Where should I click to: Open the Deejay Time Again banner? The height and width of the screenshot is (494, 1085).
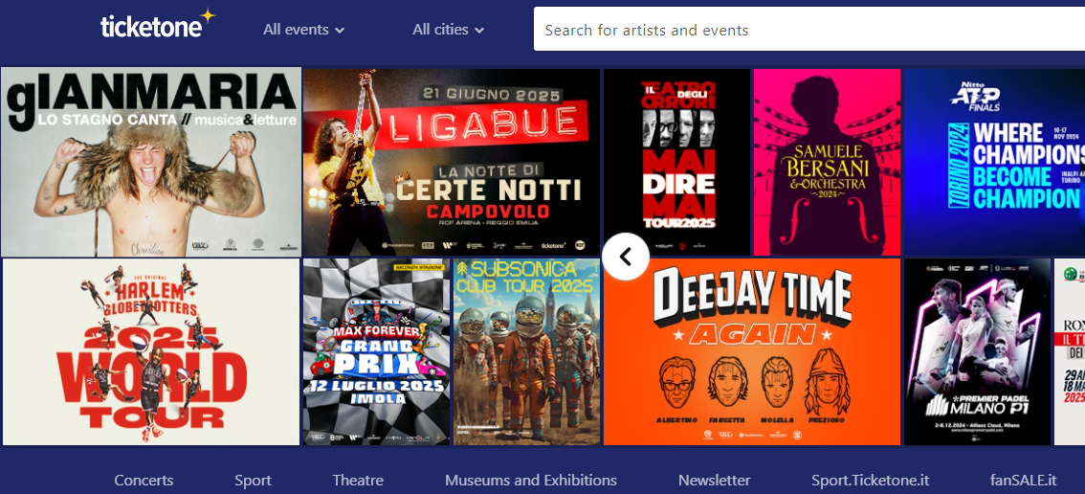(x=752, y=352)
